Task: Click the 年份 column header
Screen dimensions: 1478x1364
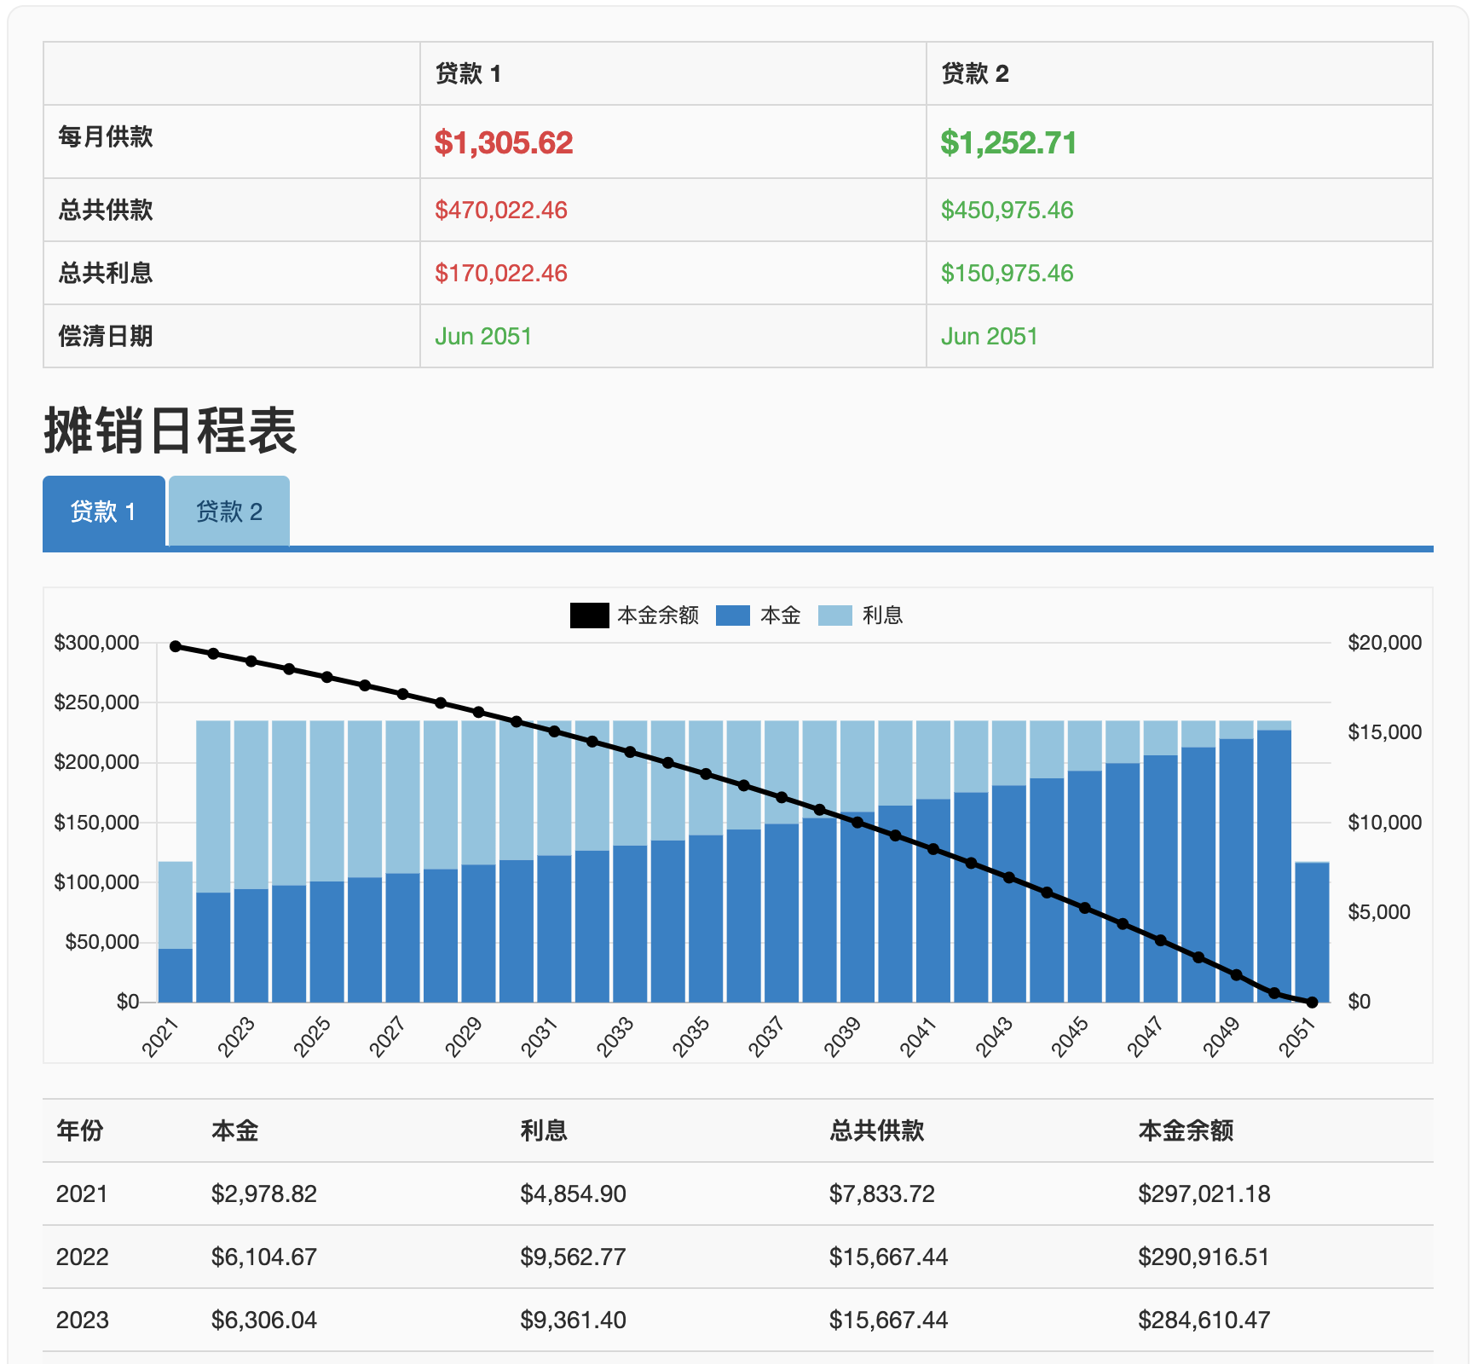Action: click(79, 1130)
